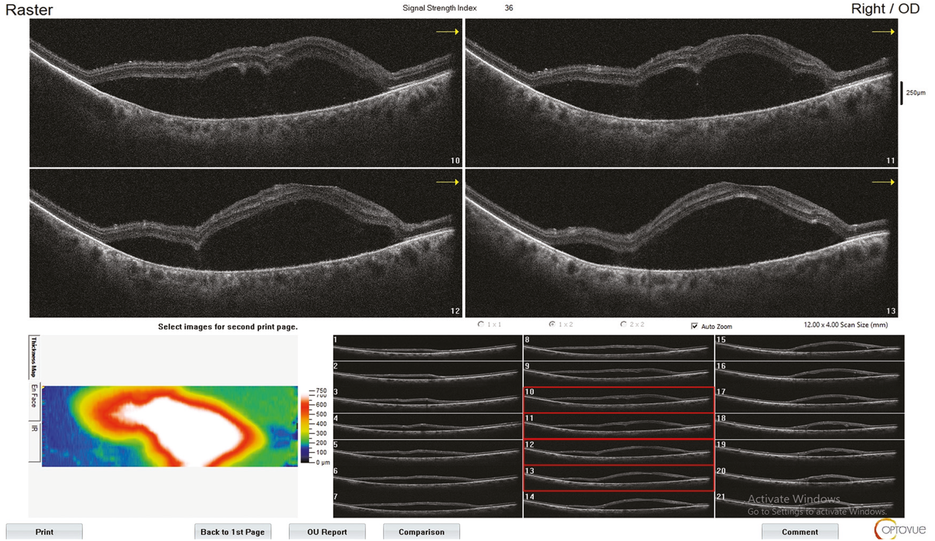Open the OU Report
Viewport: 935px width, 541px height.
327,531
